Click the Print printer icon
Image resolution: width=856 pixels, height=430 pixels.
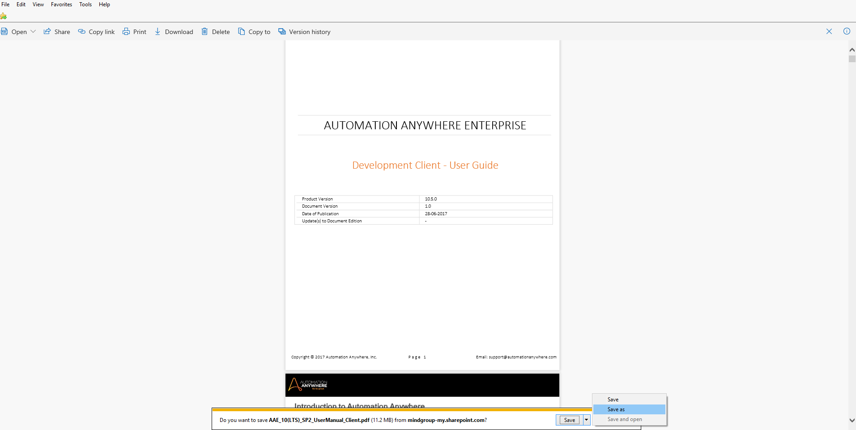coord(126,32)
